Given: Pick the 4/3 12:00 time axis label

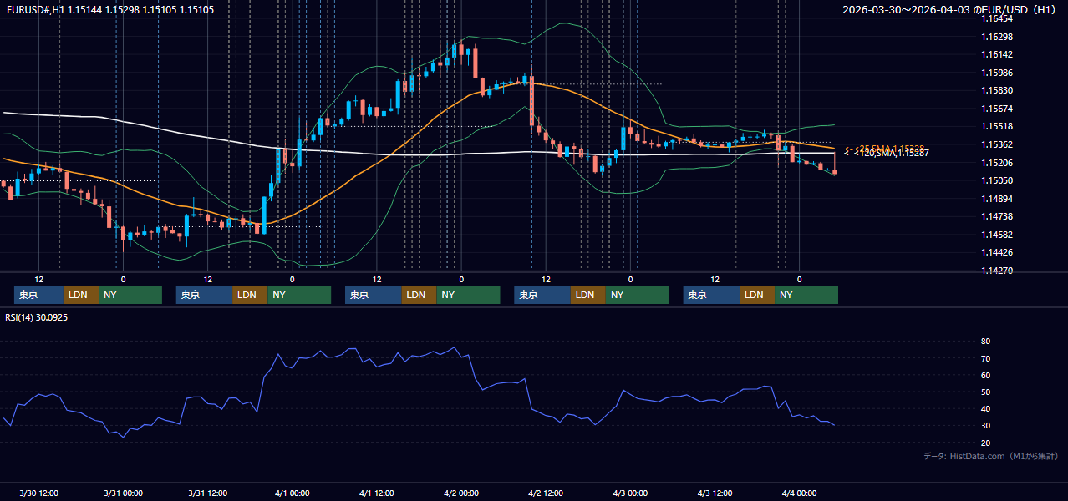Looking at the screenshot, I should tap(715, 493).
